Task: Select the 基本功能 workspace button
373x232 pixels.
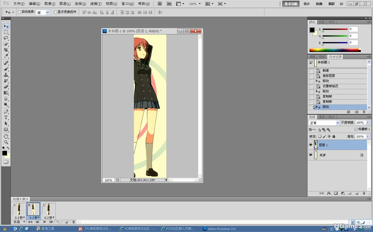Action: 291,4
